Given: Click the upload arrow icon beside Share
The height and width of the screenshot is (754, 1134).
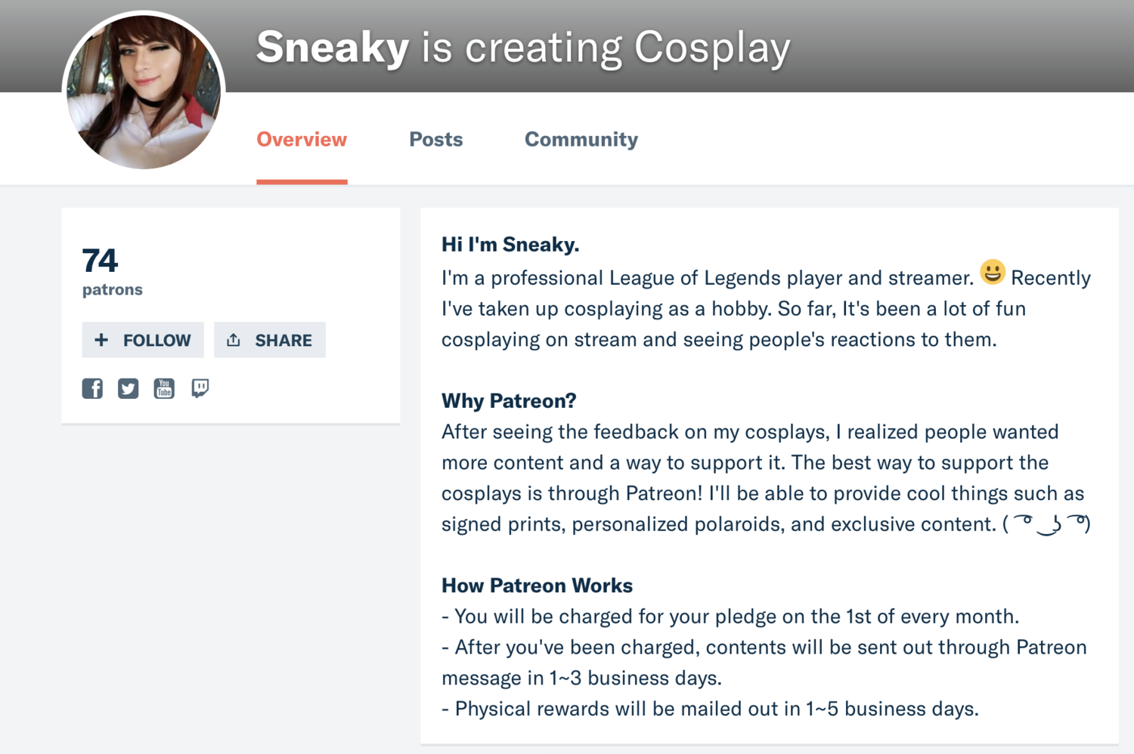Looking at the screenshot, I should click(234, 340).
